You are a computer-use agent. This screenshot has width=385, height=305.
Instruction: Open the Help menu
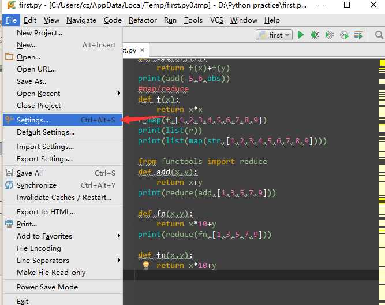click(272, 20)
